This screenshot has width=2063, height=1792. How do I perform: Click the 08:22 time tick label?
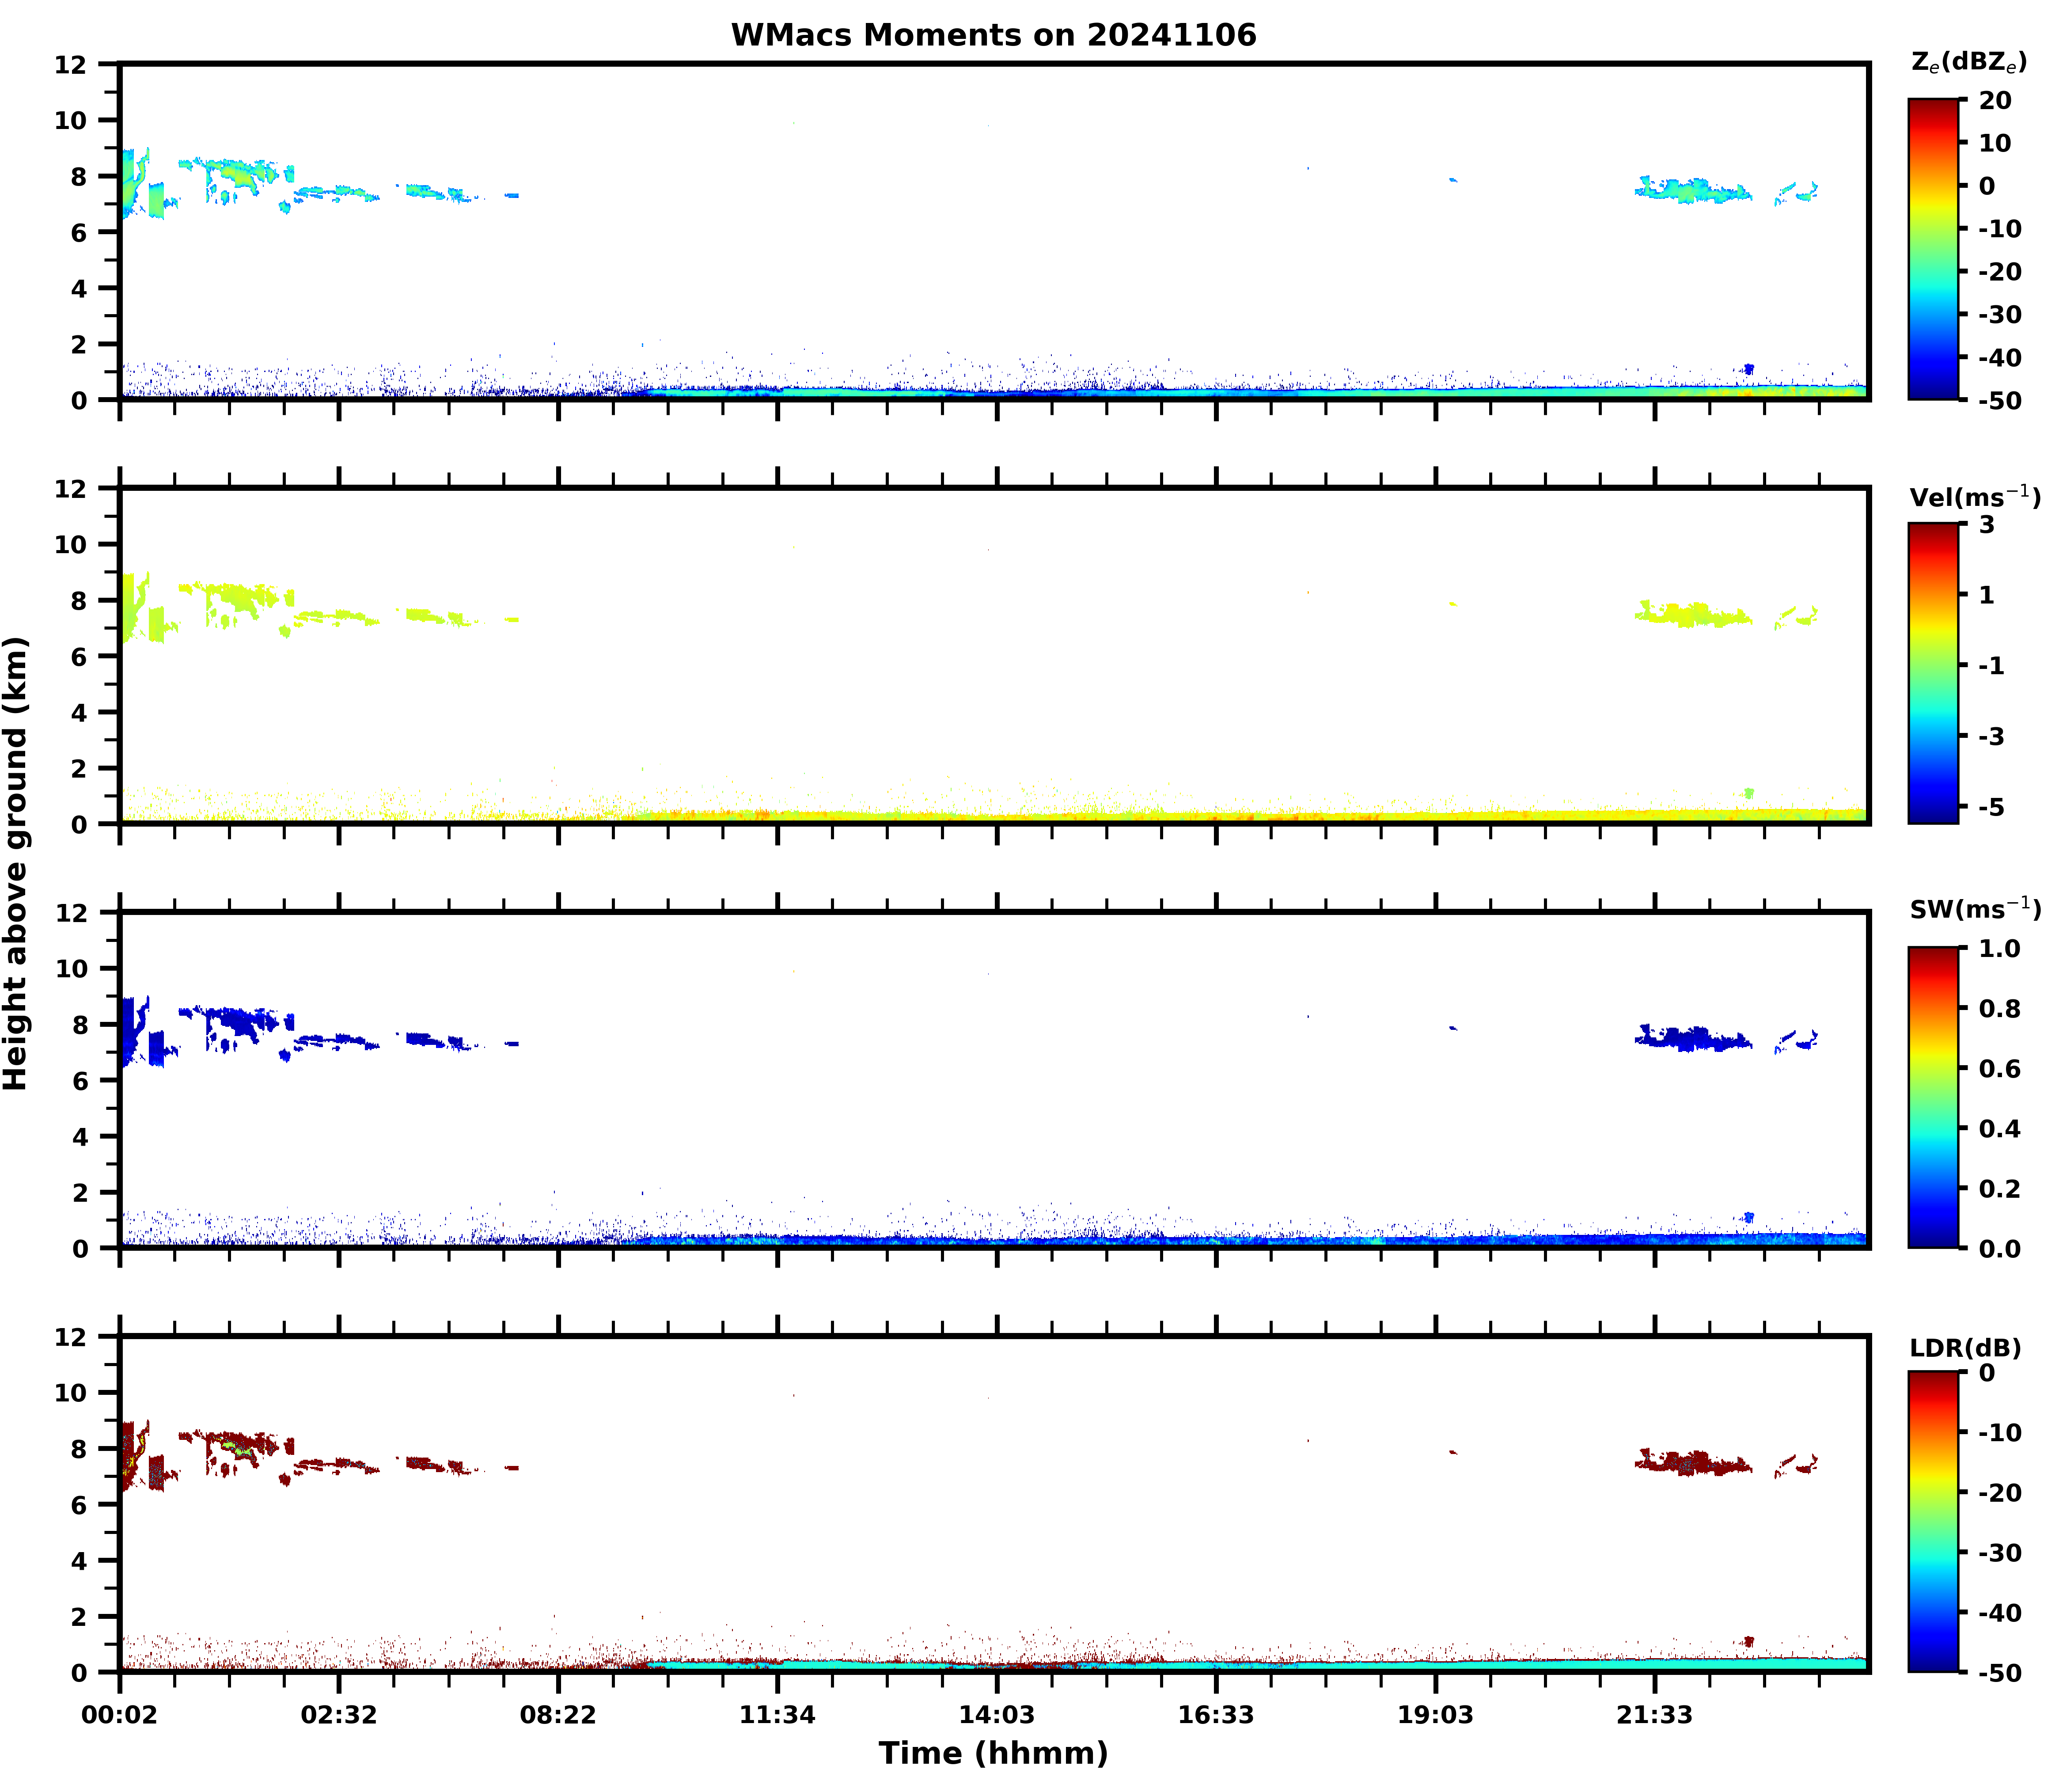558,1716
